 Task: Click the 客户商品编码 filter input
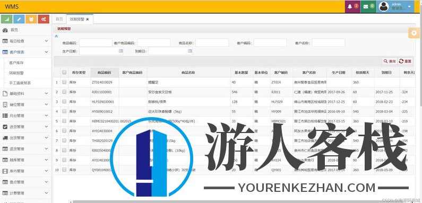[154, 43]
